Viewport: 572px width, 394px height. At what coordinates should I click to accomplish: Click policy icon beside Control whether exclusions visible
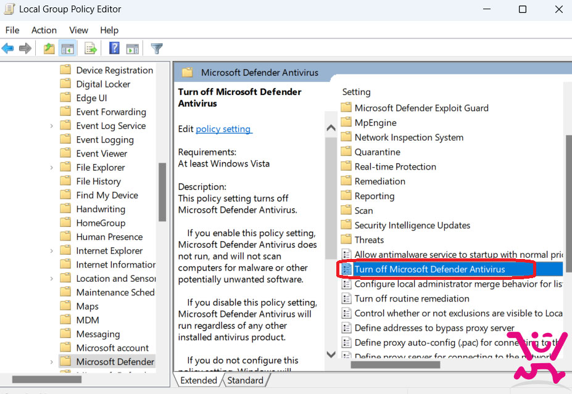346,313
